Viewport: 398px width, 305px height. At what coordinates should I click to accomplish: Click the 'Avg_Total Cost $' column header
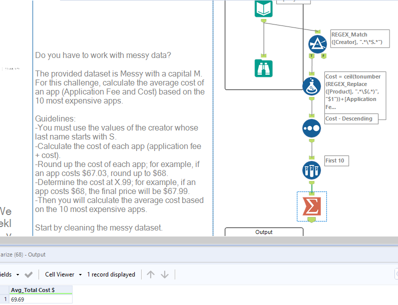point(41,290)
